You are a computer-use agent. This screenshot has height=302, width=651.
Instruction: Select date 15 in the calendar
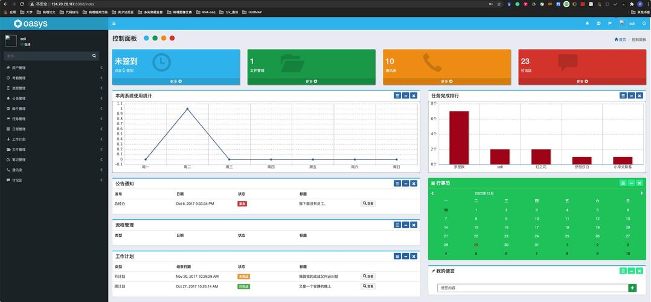click(x=476, y=227)
